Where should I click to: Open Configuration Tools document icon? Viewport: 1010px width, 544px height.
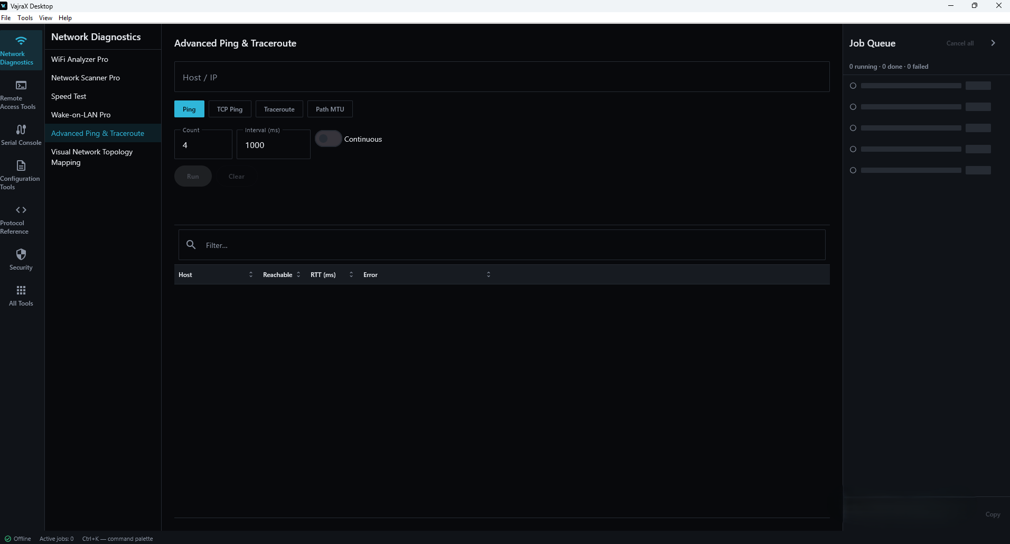click(21, 165)
